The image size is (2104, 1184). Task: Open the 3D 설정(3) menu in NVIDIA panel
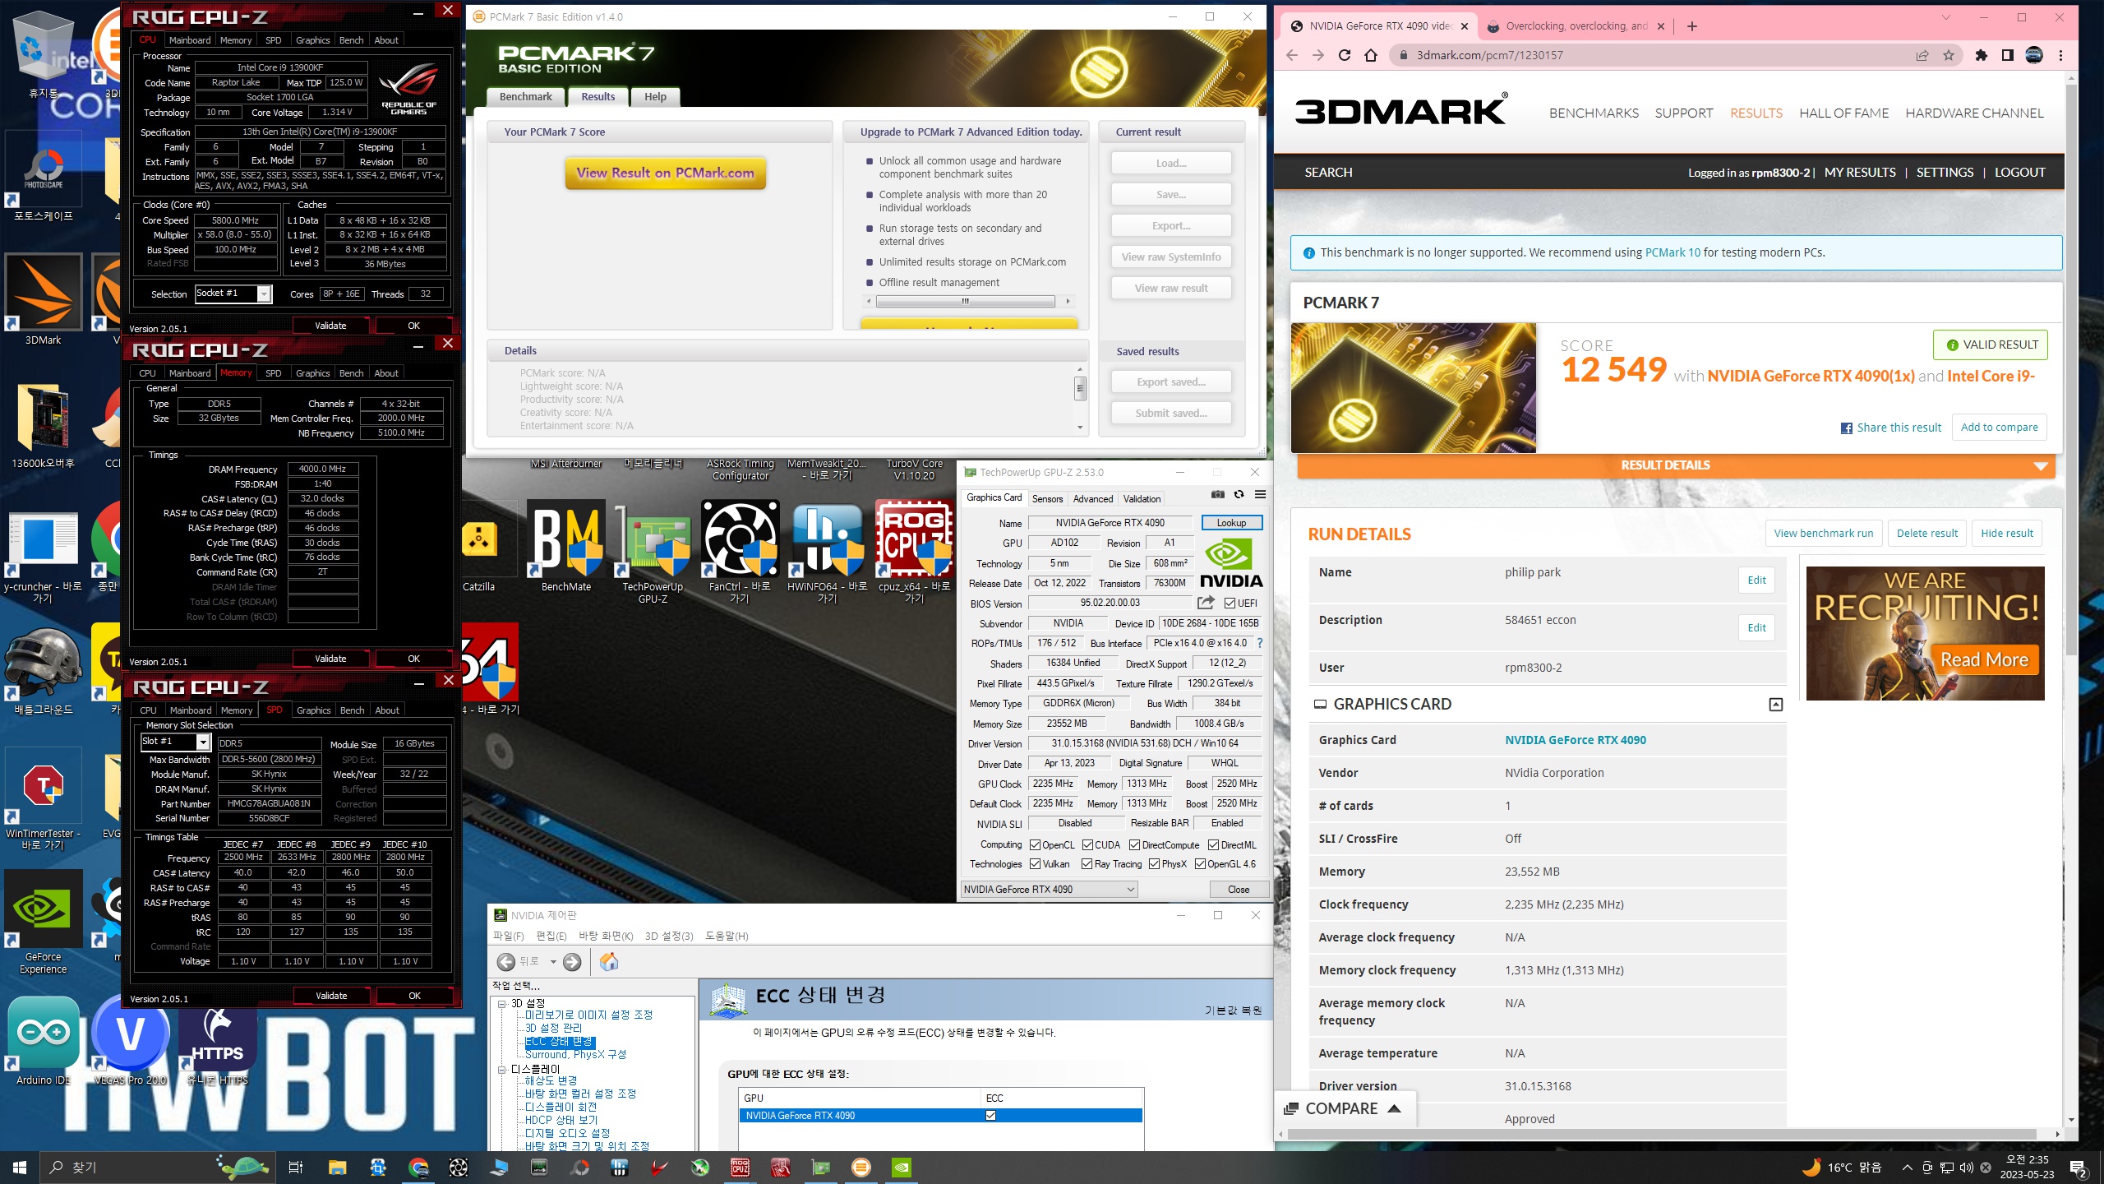coord(669,936)
